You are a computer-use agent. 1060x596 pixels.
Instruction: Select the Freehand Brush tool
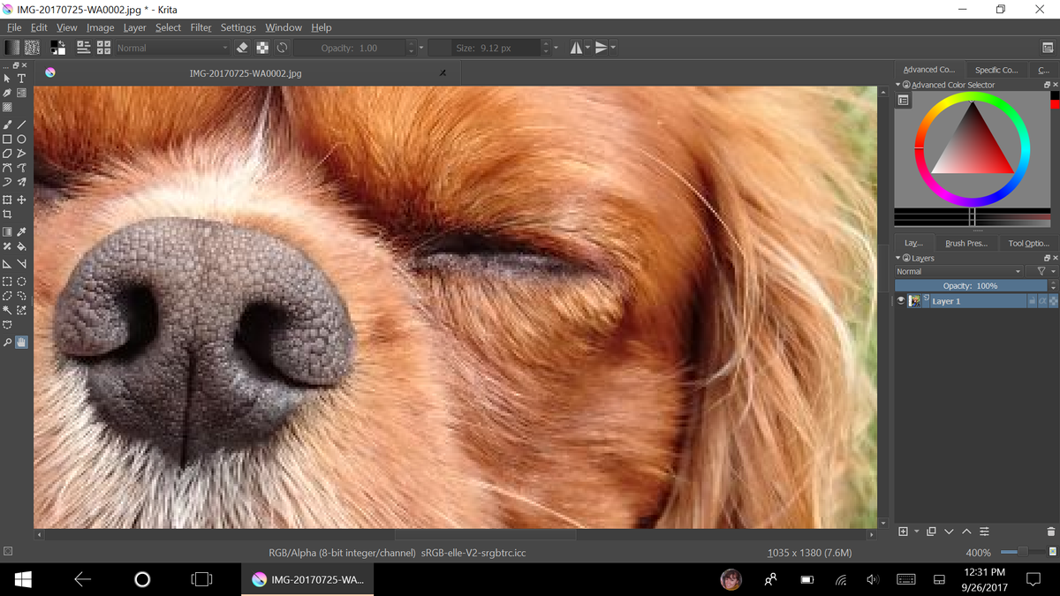(7, 124)
